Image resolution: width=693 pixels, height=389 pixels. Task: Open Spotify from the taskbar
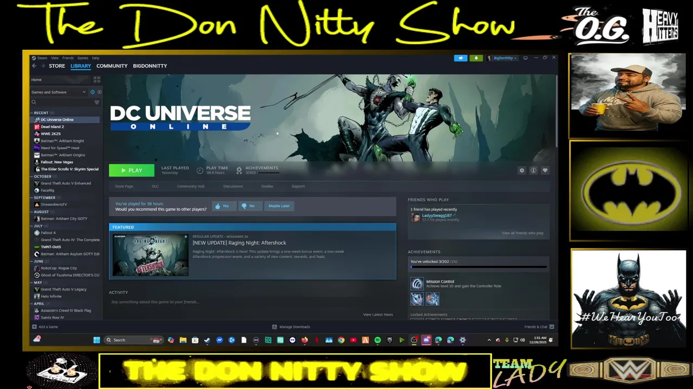point(377,340)
